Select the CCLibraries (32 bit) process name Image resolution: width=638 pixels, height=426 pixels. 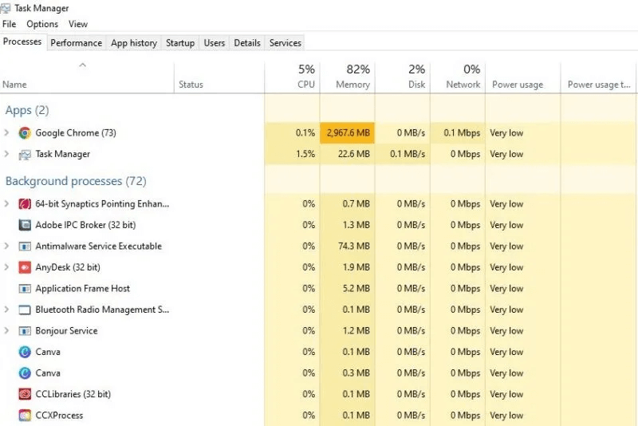[x=73, y=394]
